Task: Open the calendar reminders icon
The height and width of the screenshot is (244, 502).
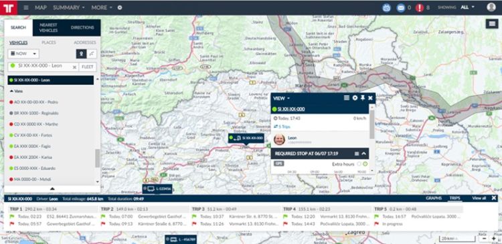Action: [x=387, y=7]
